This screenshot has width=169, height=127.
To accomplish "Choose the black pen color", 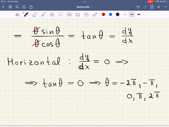I will [118, 14].
